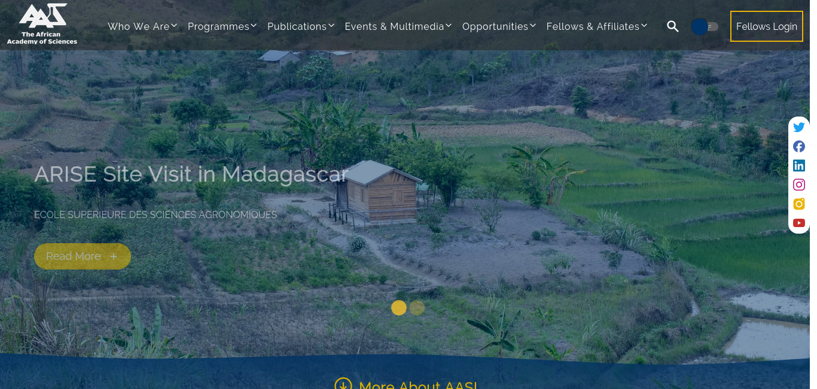817x389 pixels.
Task: Expand the Opportunities dropdown menu
Action: click(499, 26)
